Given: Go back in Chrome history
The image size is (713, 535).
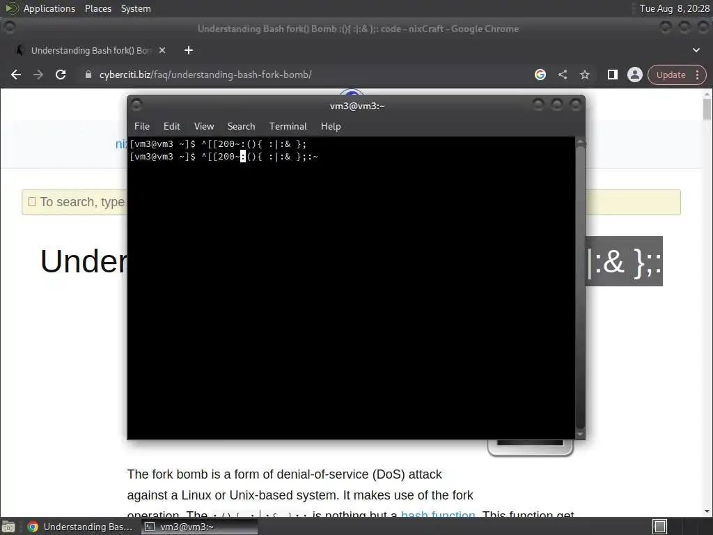Looking at the screenshot, I should [16, 75].
